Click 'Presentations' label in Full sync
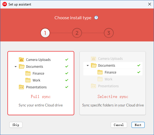Screen dimensions: 154x135 [36, 87]
